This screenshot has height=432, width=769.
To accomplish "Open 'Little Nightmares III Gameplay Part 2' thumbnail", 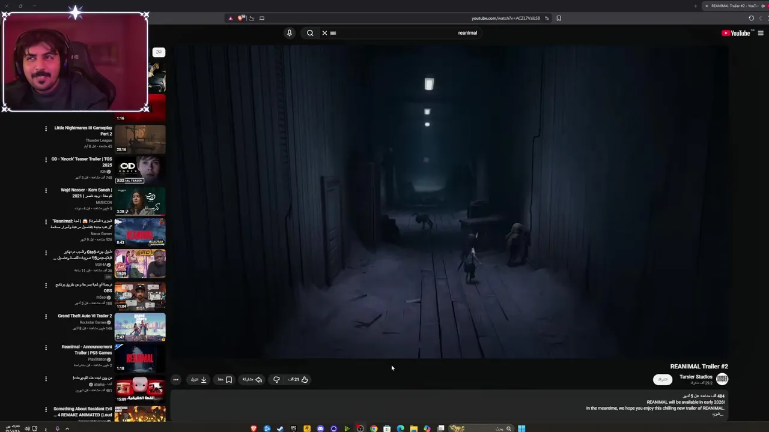I will [140, 139].
